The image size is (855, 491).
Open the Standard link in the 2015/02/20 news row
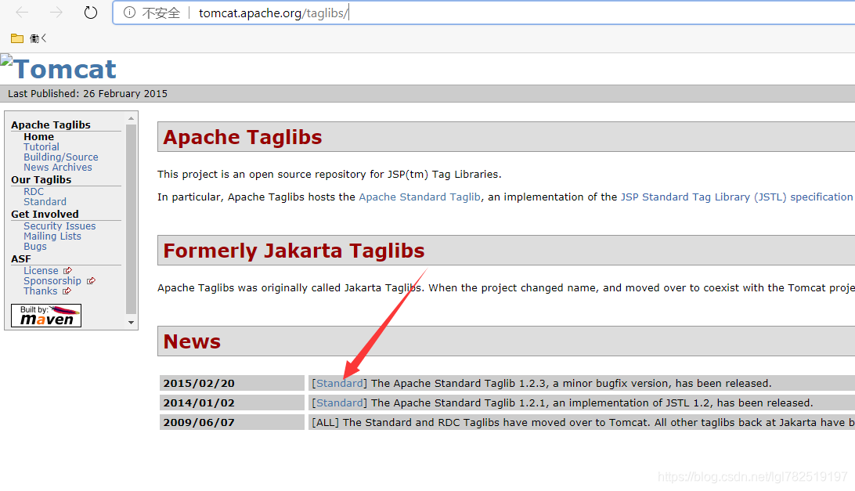tap(340, 384)
